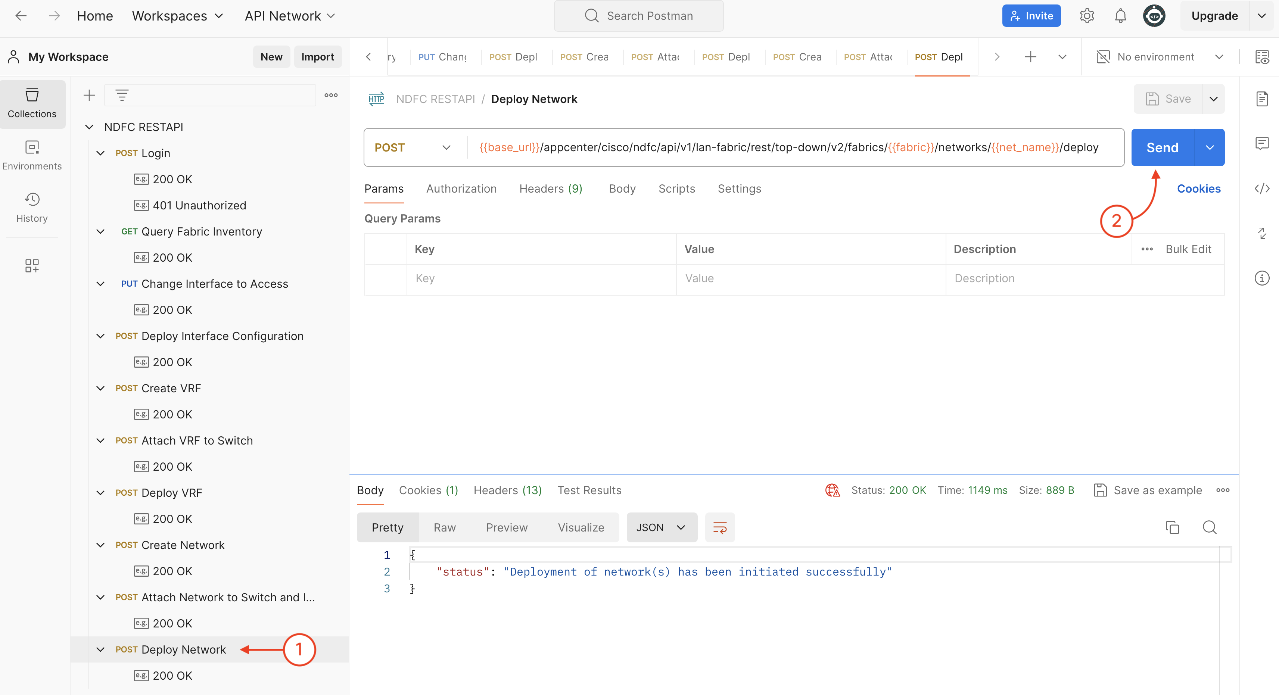The height and width of the screenshot is (695, 1279).
Task: Collapse the NDFC RESTAPI collection
Action: click(89, 127)
